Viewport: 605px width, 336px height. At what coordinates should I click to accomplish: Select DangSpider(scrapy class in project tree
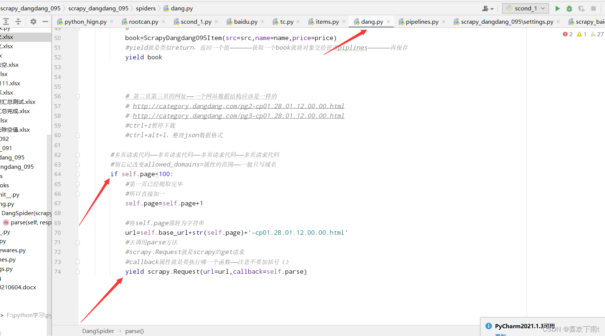click(26, 213)
